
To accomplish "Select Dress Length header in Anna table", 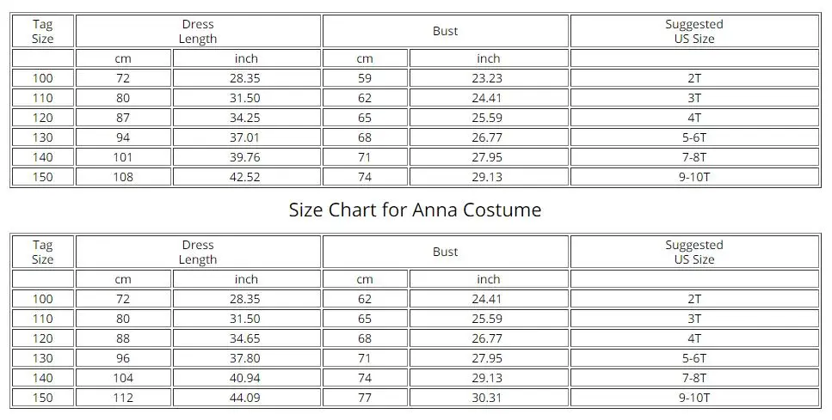I will (198, 253).
